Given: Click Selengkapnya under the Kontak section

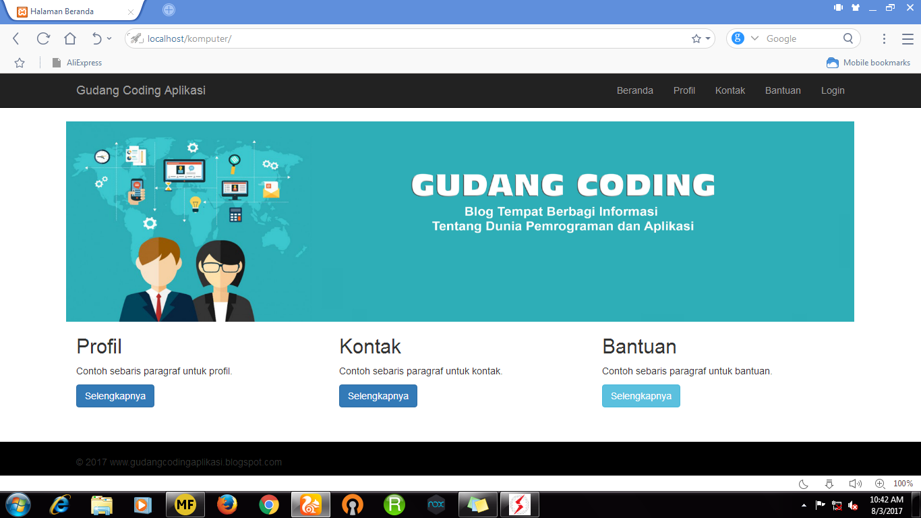Looking at the screenshot, I should point(378,396).
